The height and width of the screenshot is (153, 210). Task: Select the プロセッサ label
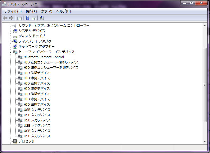[x=27, y=141]
